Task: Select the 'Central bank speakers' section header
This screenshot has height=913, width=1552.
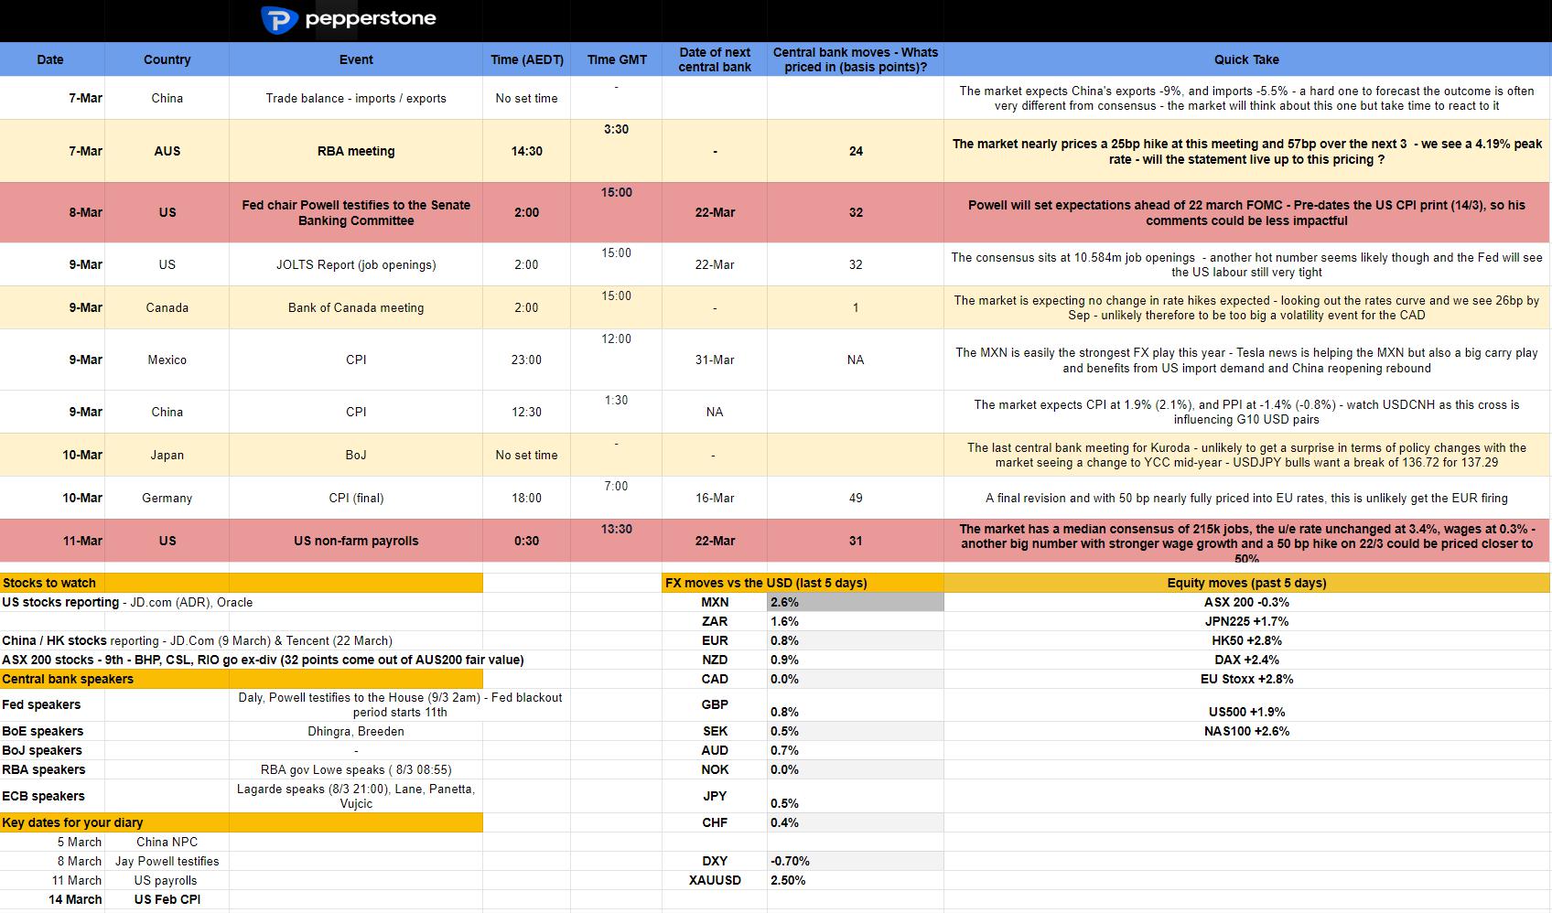Action: [242, 679]
